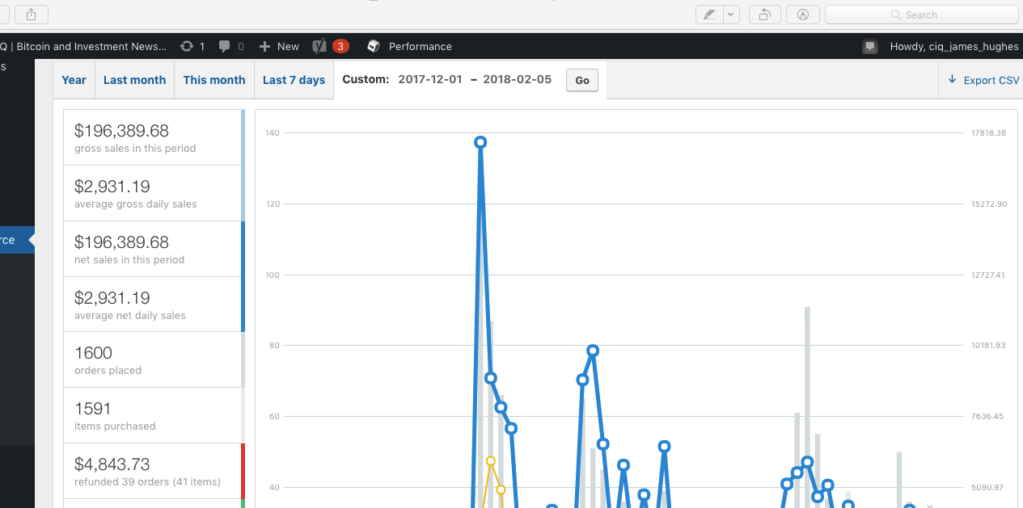The height and width of the screenshot is (508, 1023).
Task: Click the notification icon beside Howdy
Action: pyautogui.click(x=870, y=47)
